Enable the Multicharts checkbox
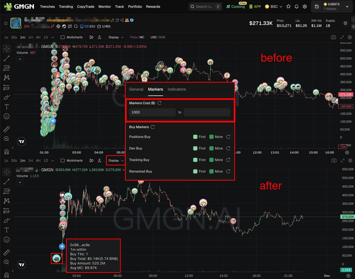This screenshot has width=355, height=279. [x=62, y=37]
